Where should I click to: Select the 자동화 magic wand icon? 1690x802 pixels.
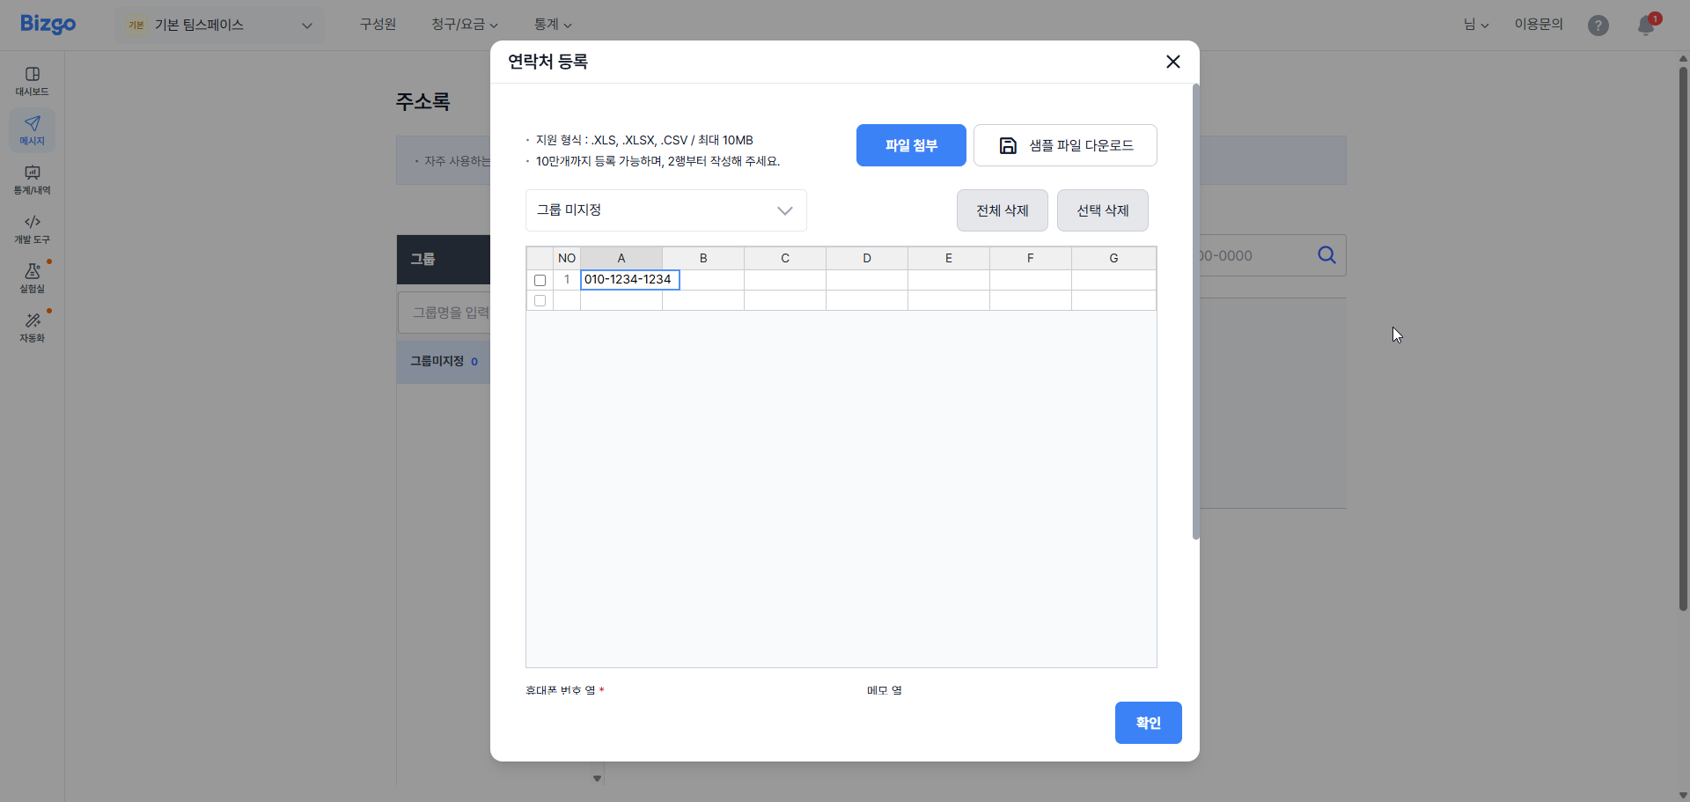pyautogui.click(x=32, y=327)
